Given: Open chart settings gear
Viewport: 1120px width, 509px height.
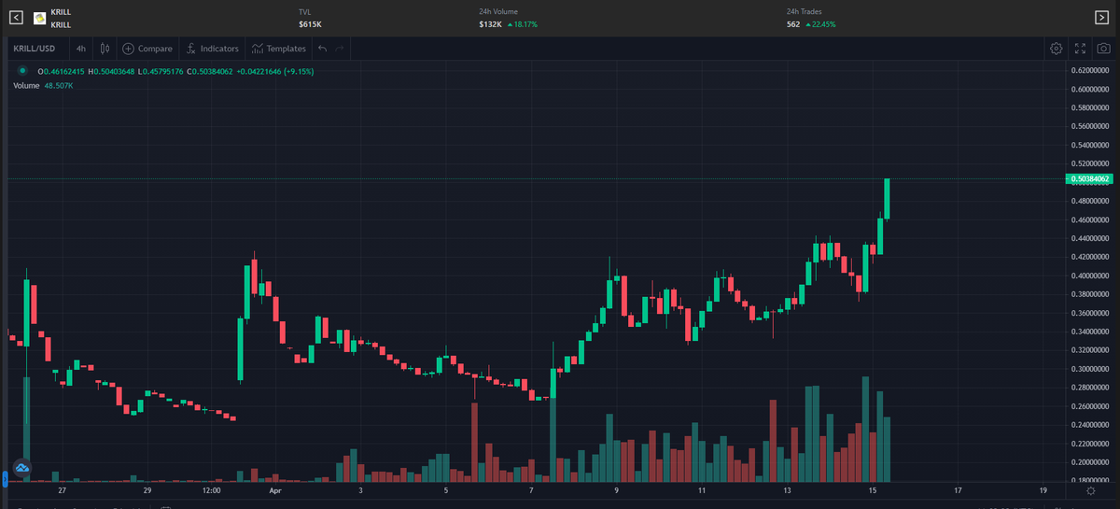Looking at the screenshot, I should tap(1056, 49).
